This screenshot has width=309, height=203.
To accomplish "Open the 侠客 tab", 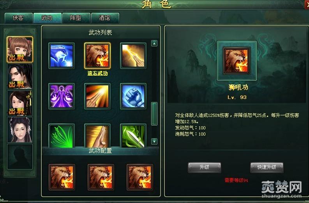I will 19,18.
